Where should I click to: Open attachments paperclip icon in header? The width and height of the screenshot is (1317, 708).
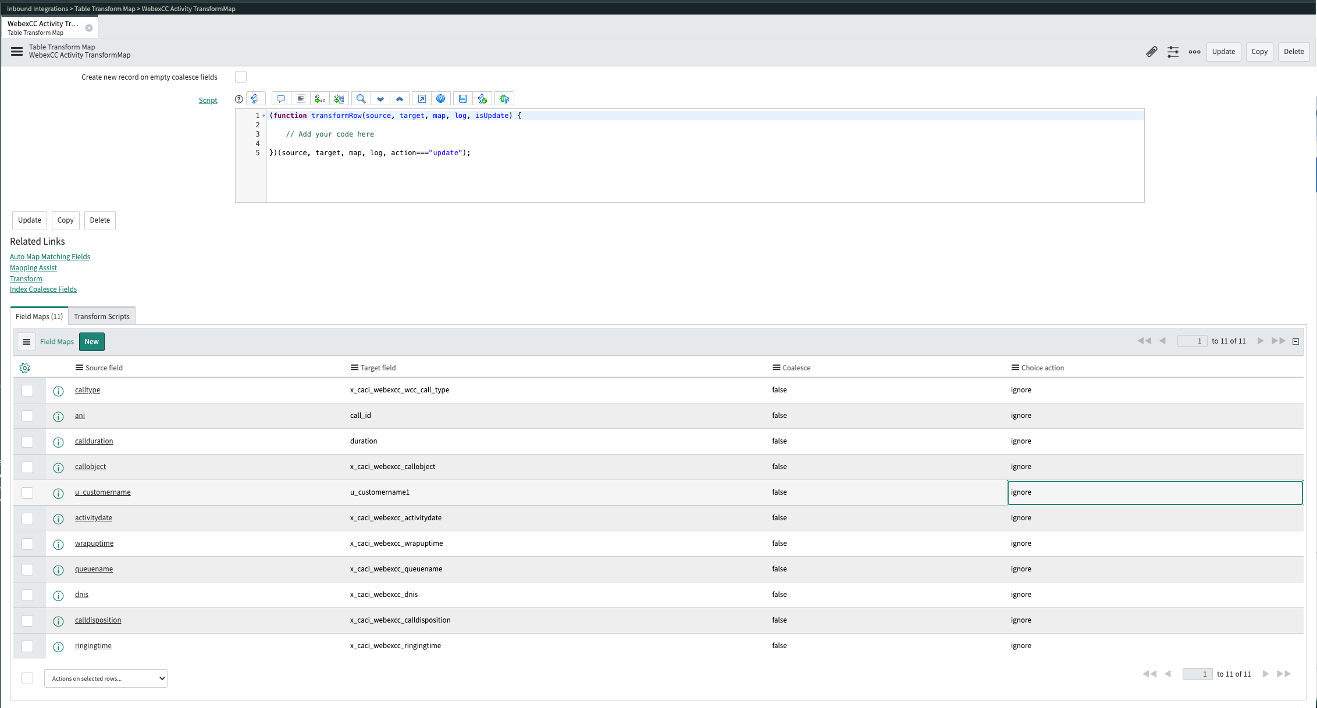point(1151,52)
